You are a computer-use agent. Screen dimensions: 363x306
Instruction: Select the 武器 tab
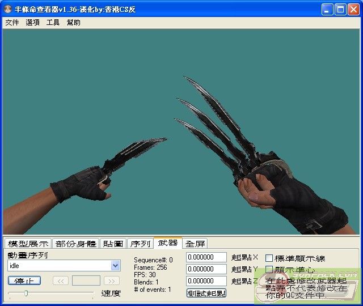[x=168, y=243]
